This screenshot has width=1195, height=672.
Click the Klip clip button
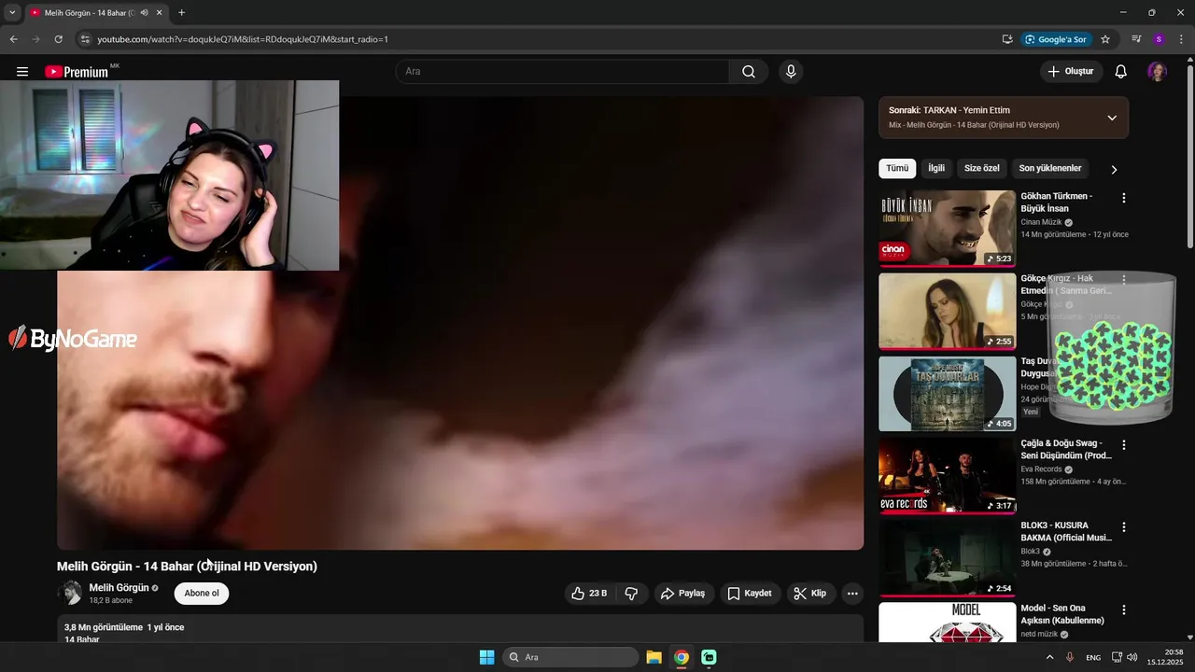pyautogui.click(x=809, y=594)
